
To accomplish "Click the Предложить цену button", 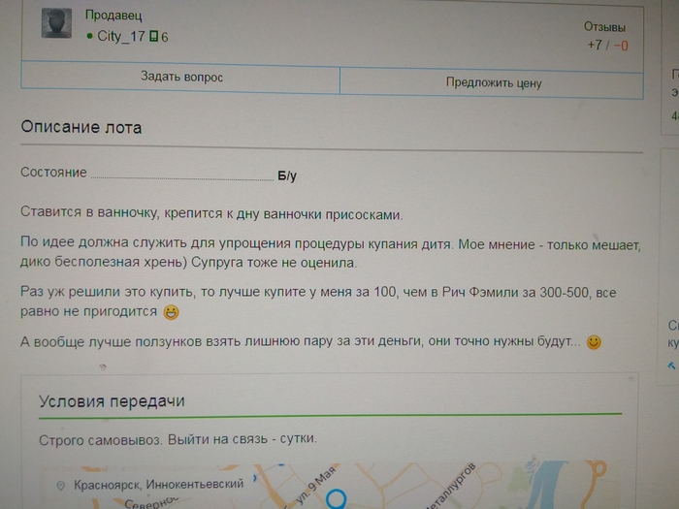I will point(493,82).
